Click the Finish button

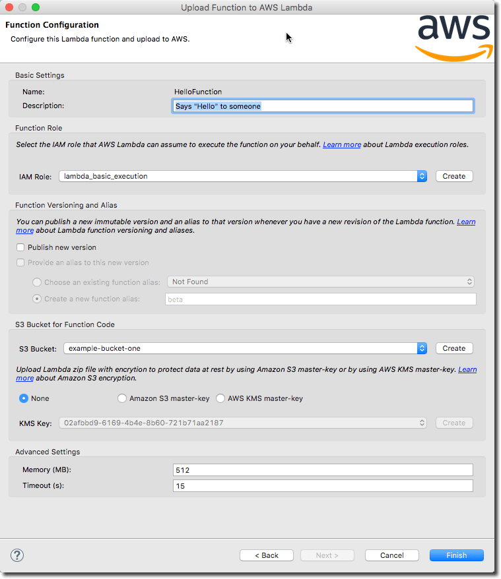[x=457, y=555]
